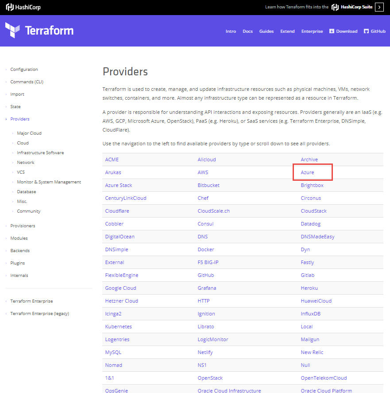
Task: Open Internals in the sidebar
Action: (19, 276)
